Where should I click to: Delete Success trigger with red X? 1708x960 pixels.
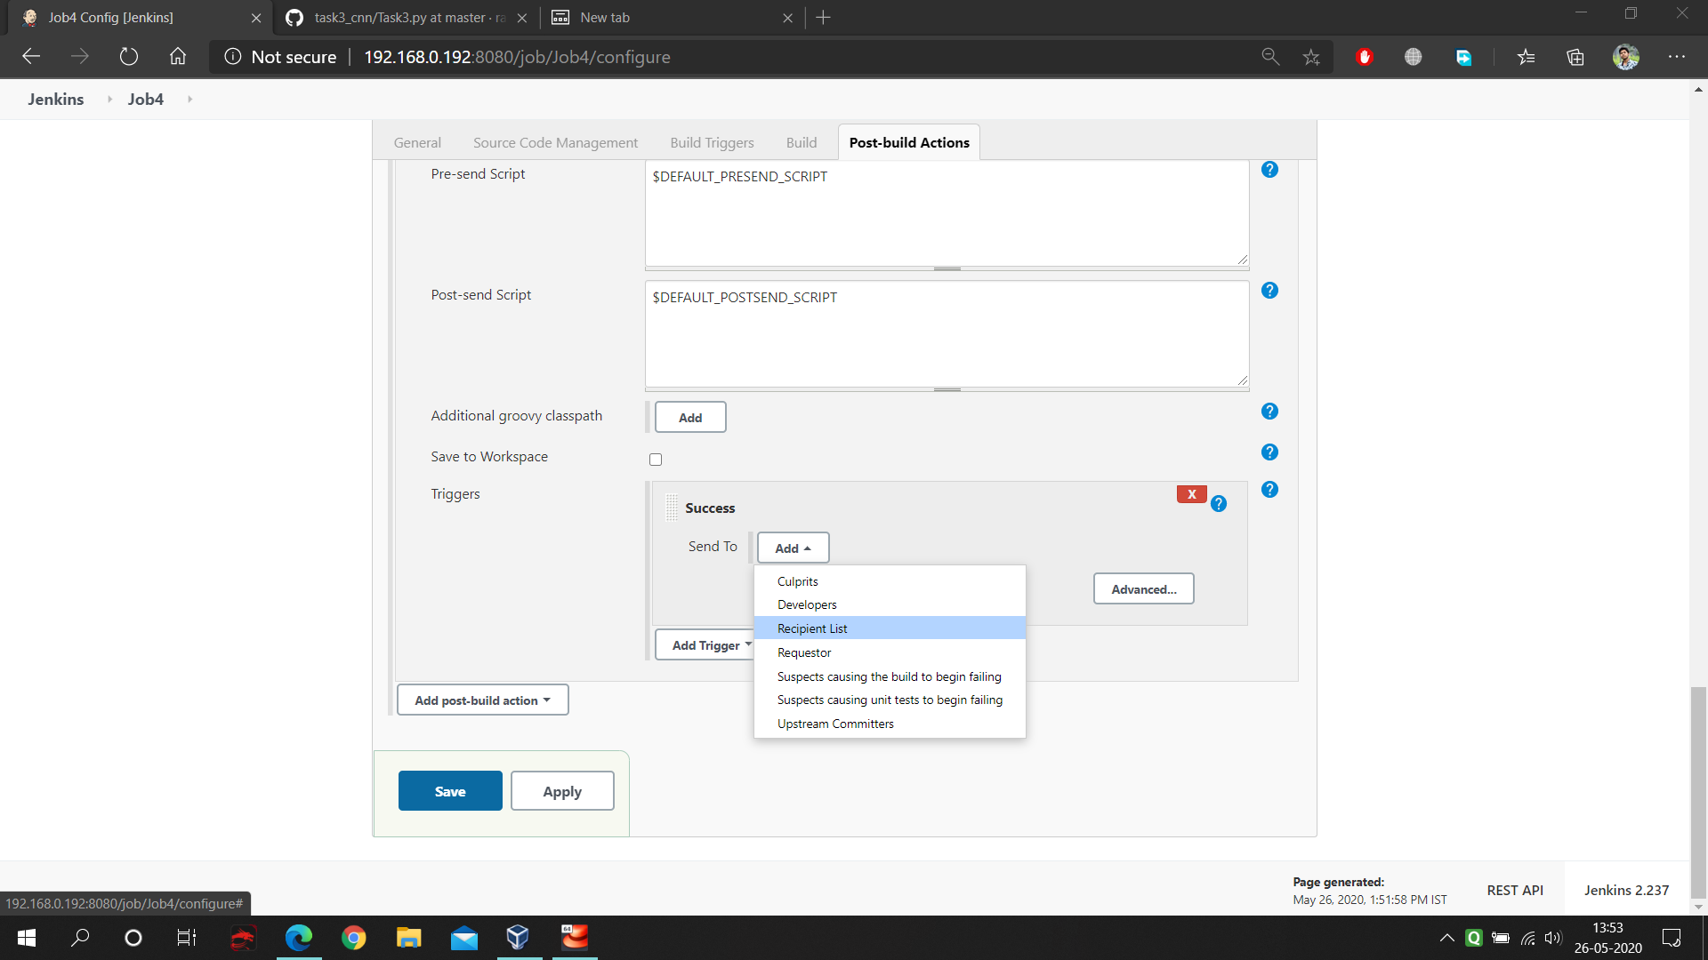(x=1191, y=494)
